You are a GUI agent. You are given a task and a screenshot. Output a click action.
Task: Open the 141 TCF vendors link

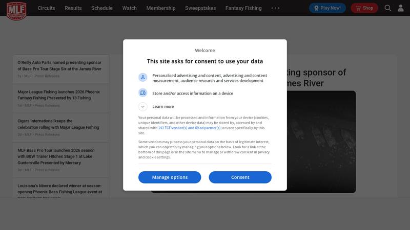tap(189, 128)
